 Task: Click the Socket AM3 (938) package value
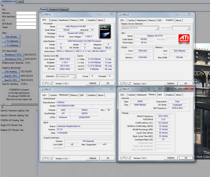76,33
